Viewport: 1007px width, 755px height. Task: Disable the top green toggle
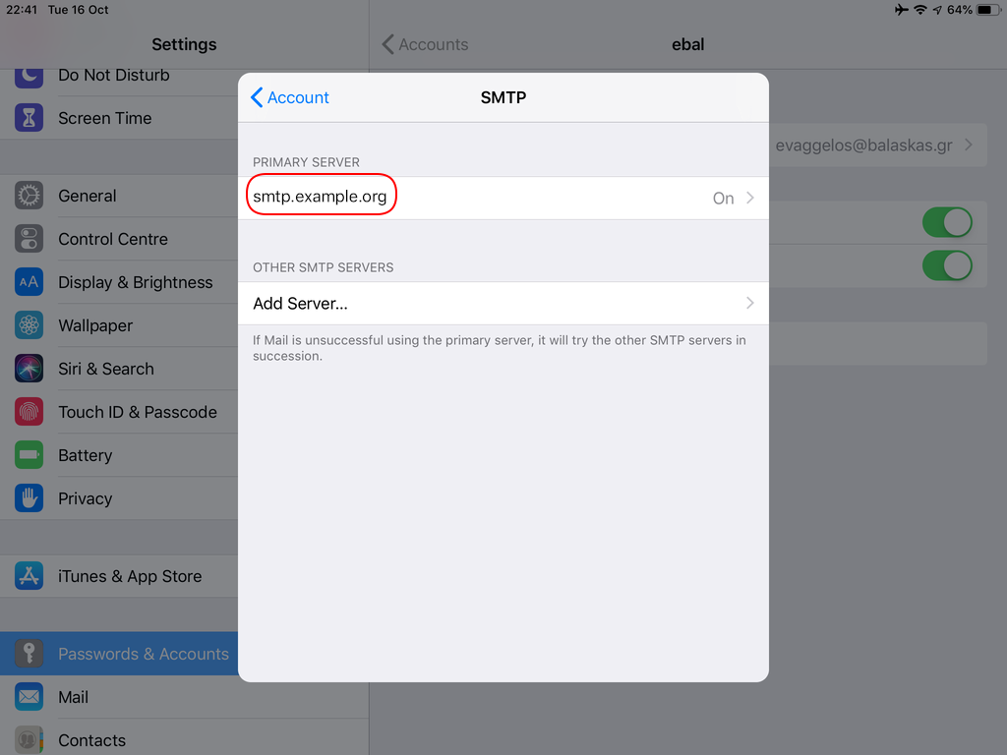[946, 222]
